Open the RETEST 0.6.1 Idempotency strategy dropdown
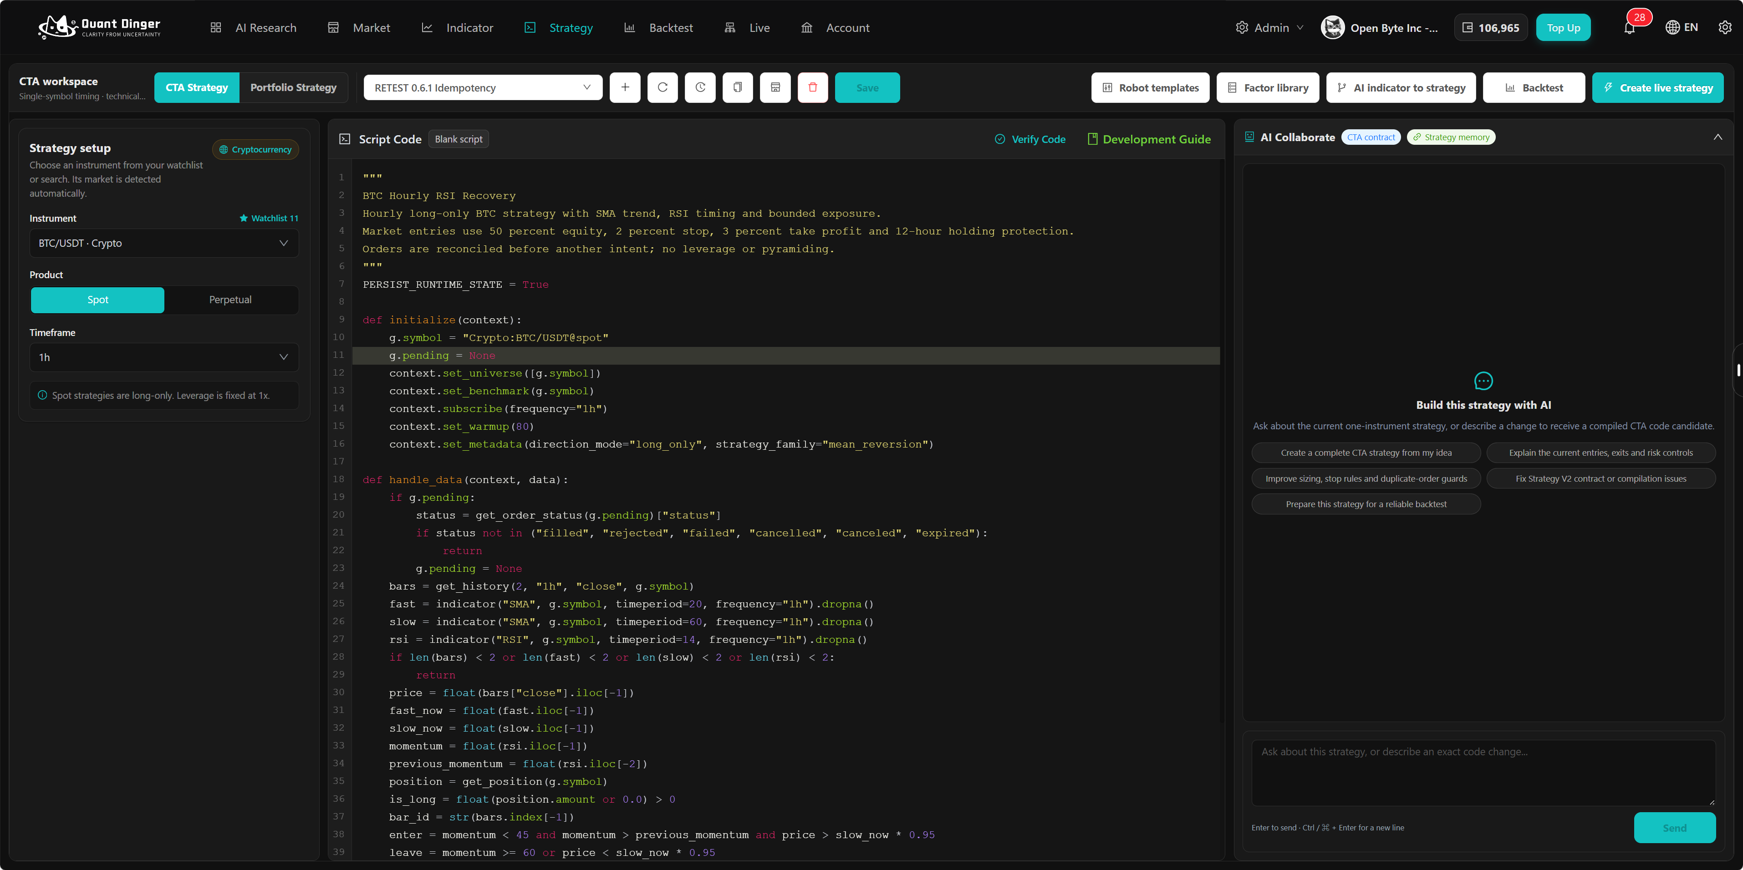 tap(483, 87)
